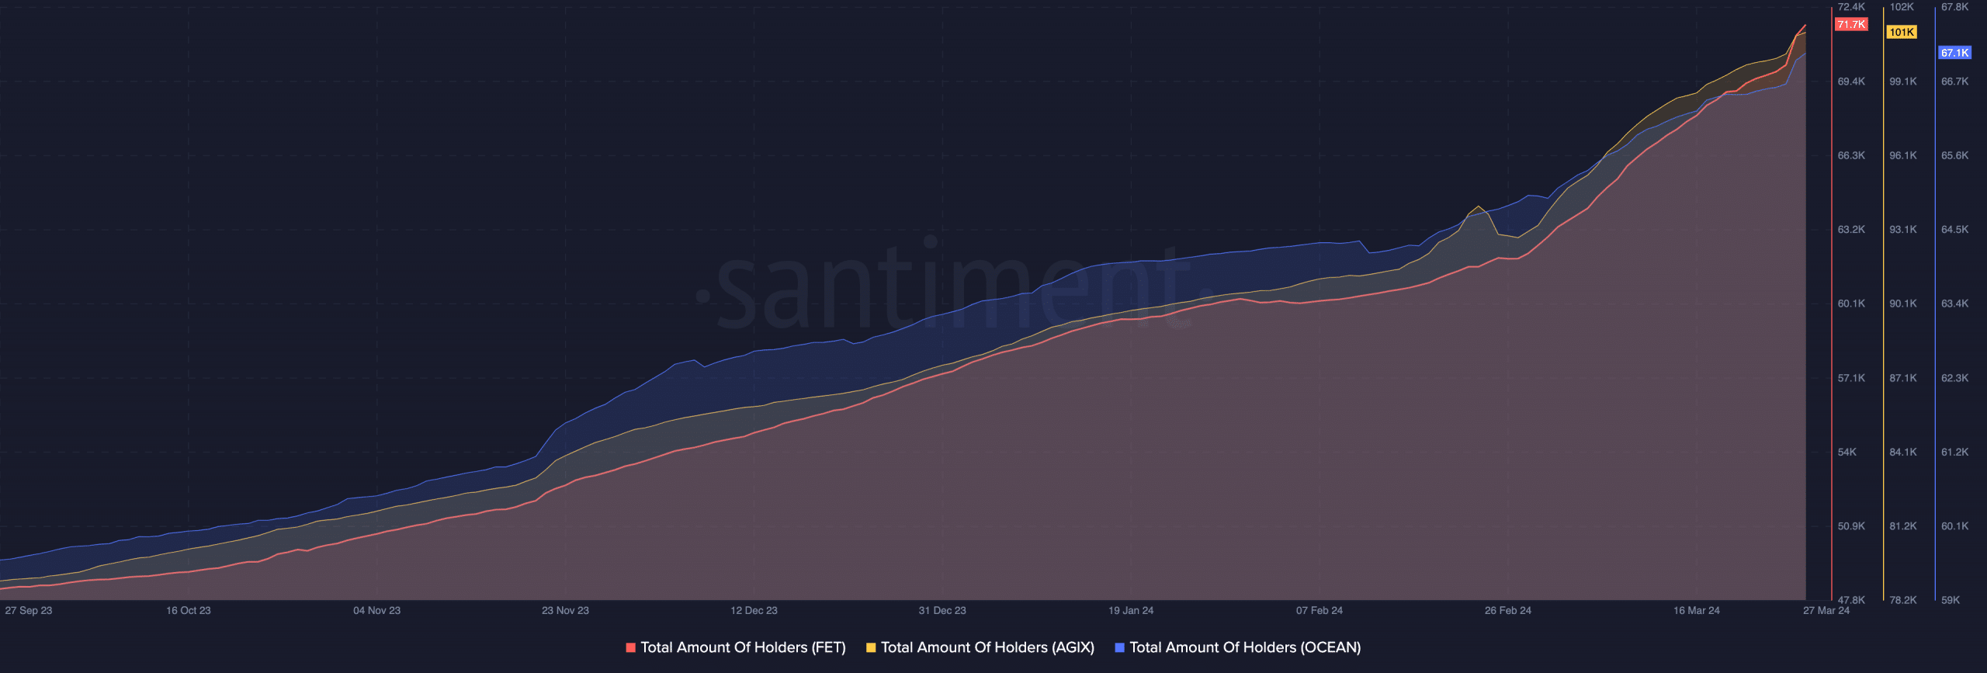
Task: Click the 12 Dec 23 date label
Action: [754, 610]
